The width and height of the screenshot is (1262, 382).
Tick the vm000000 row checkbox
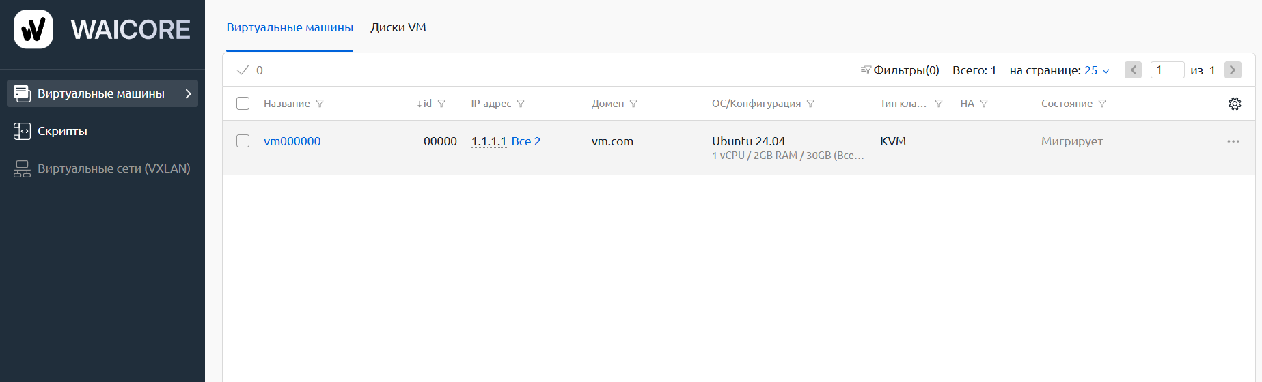coord(243,141)
